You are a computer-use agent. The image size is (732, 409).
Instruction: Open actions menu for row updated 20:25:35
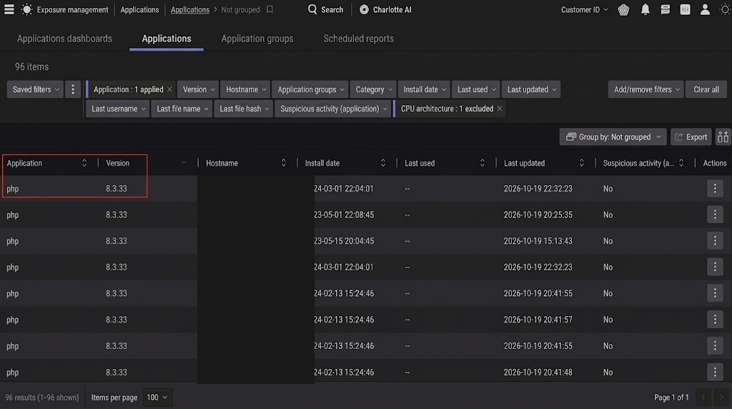(715, 215)
